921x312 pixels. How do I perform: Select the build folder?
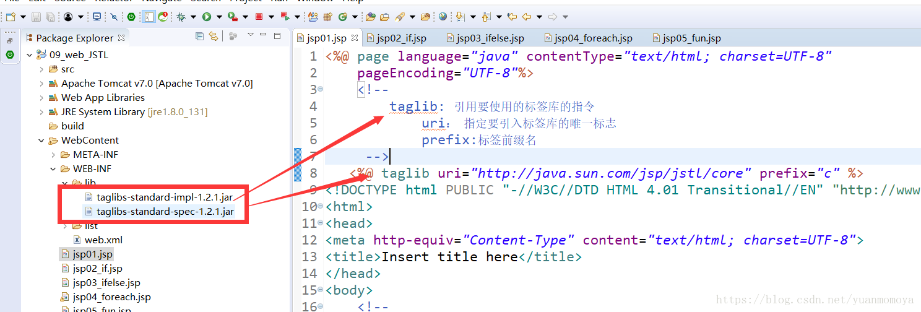pyautogui.click(x=67, y=126)
